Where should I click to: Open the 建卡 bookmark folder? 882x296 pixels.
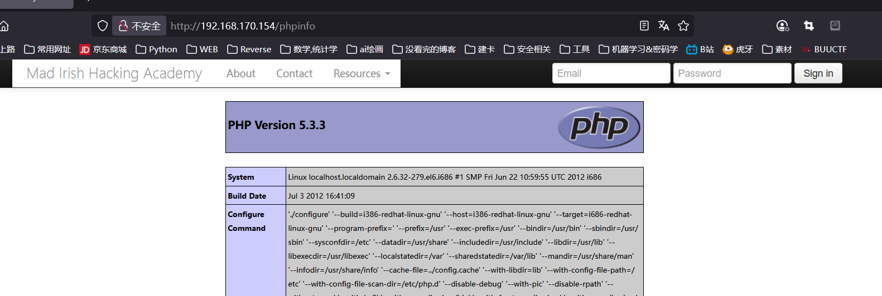coord(480,50)
